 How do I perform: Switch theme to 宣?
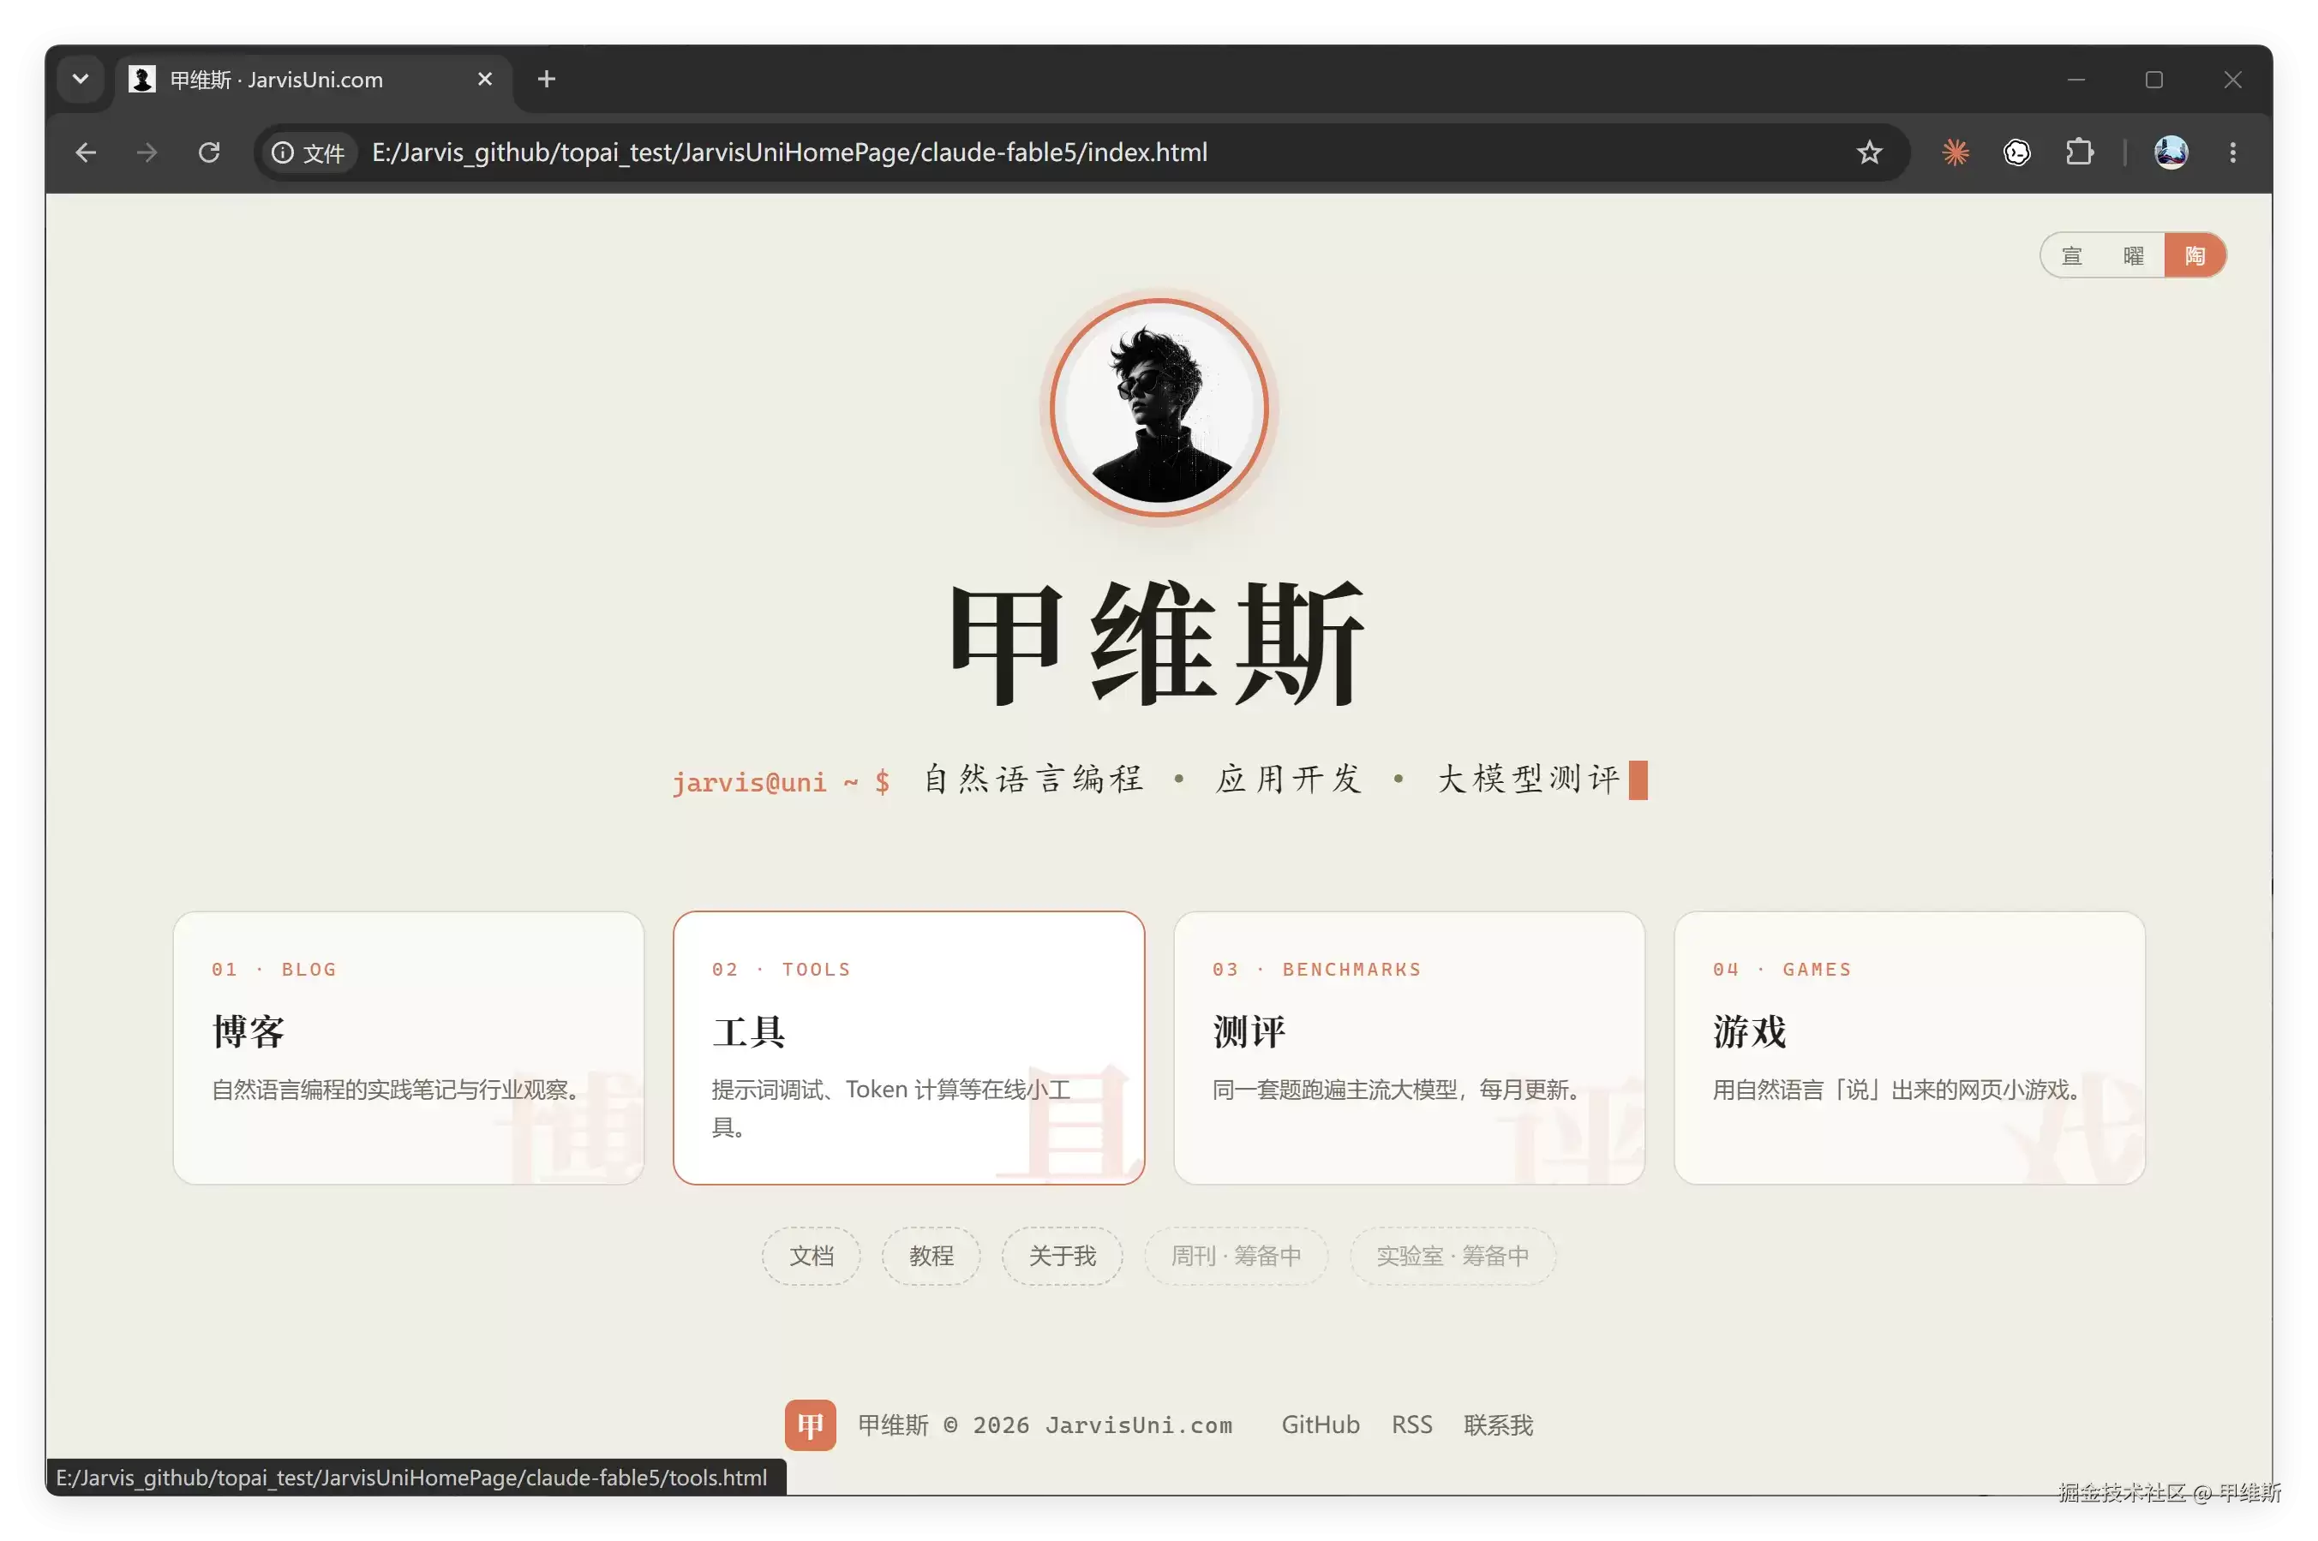click(x=2072, y=255)
